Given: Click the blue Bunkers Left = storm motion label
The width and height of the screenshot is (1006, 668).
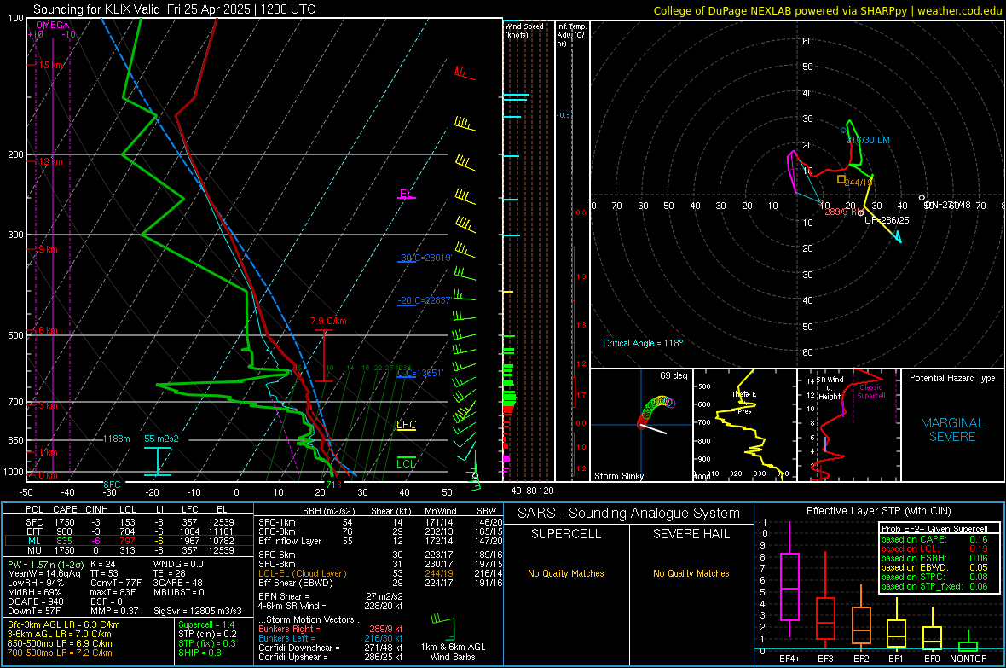Looking at the screenshot, I should click(286, 638).
